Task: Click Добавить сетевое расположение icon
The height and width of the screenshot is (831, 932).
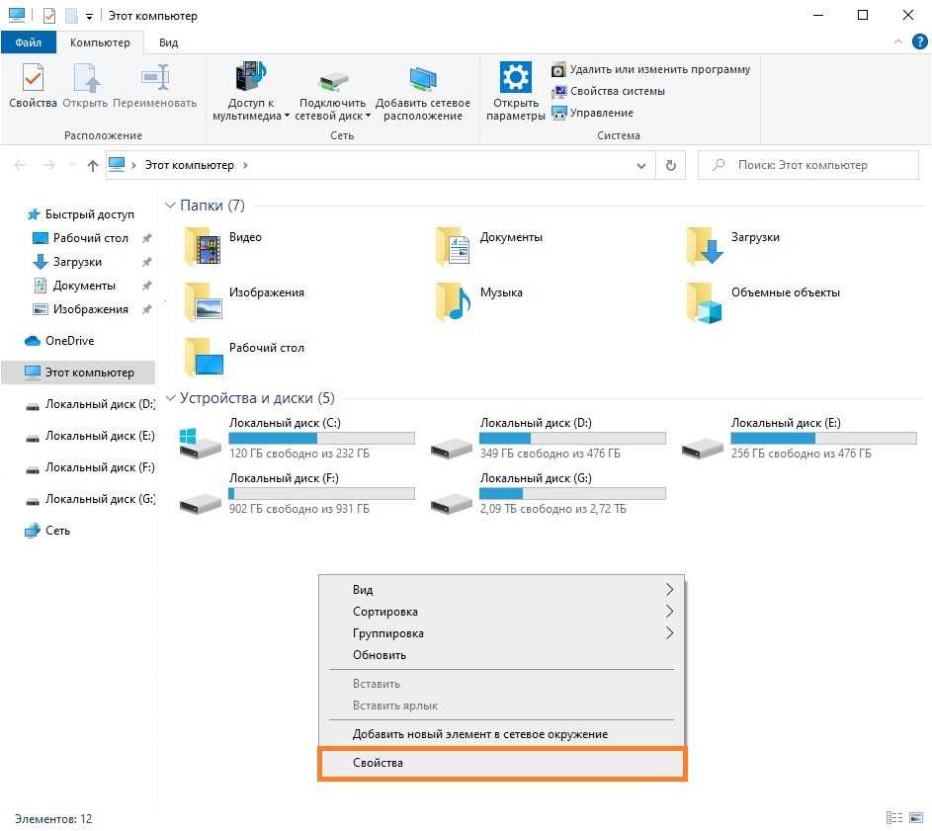Action: (423, 79)
